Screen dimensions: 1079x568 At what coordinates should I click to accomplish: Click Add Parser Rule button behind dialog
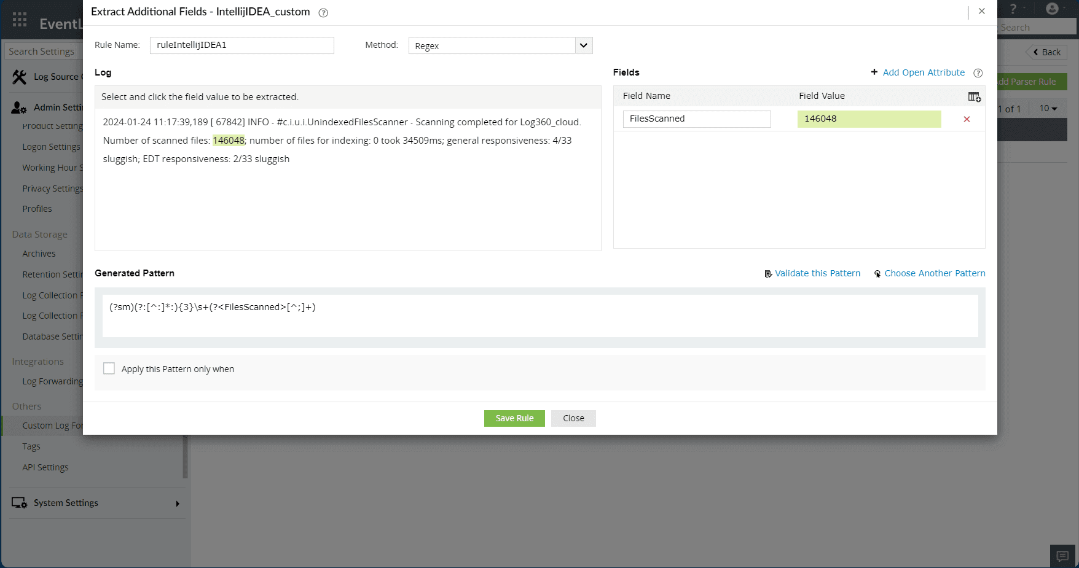tap(1032, 82)
